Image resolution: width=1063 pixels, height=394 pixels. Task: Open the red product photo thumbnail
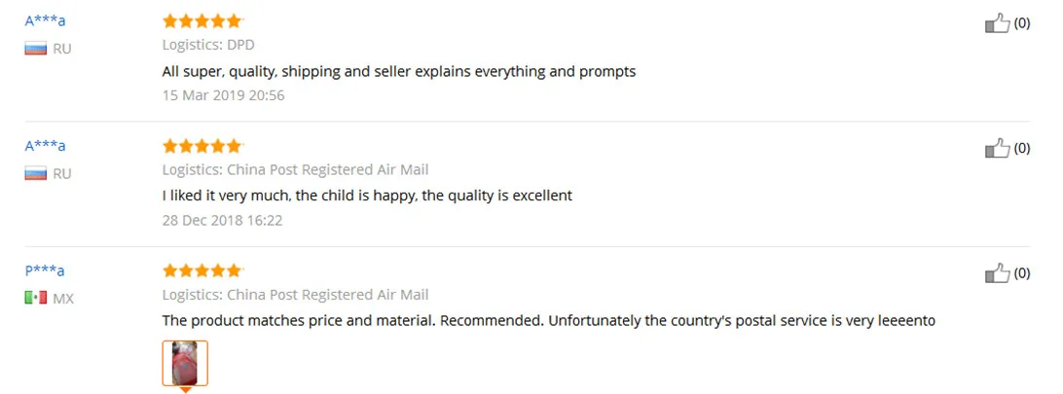point(185,363)
